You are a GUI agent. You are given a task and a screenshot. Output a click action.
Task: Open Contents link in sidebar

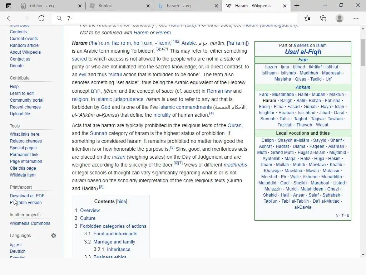click(x=18, y=32)
